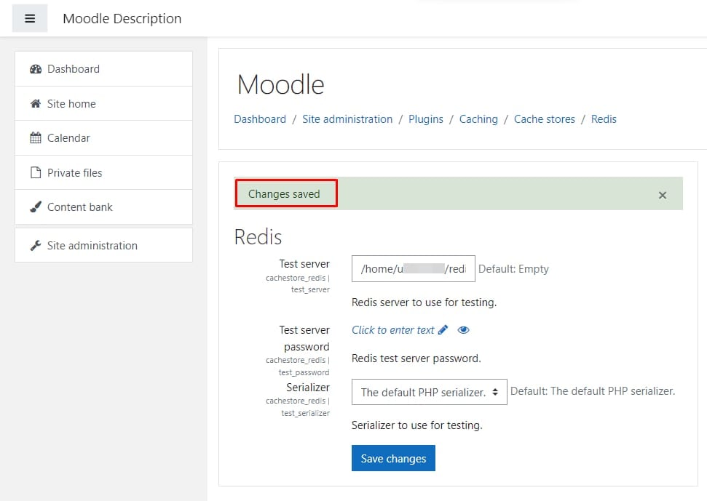Click the wrench icon beside Site administration

point(36,245)
